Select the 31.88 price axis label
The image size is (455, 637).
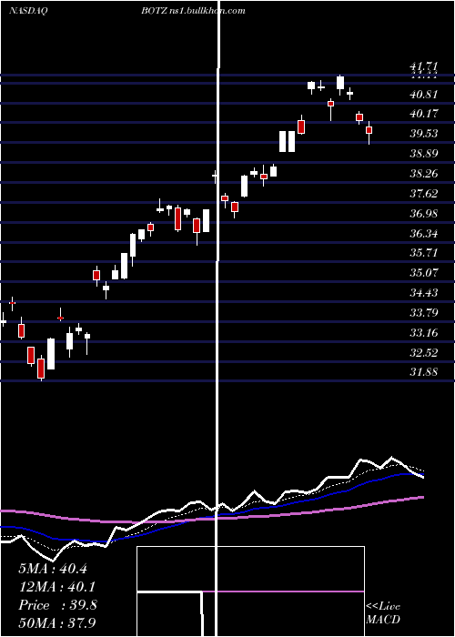(424, 371)
